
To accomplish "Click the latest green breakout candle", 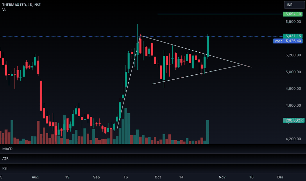I will click(208, 46).
